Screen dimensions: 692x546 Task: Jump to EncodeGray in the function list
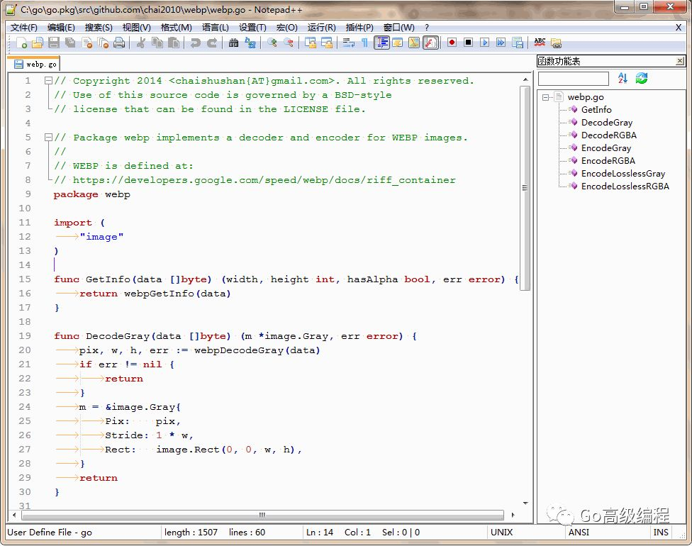pyautogui.click(x=606, y=148)
